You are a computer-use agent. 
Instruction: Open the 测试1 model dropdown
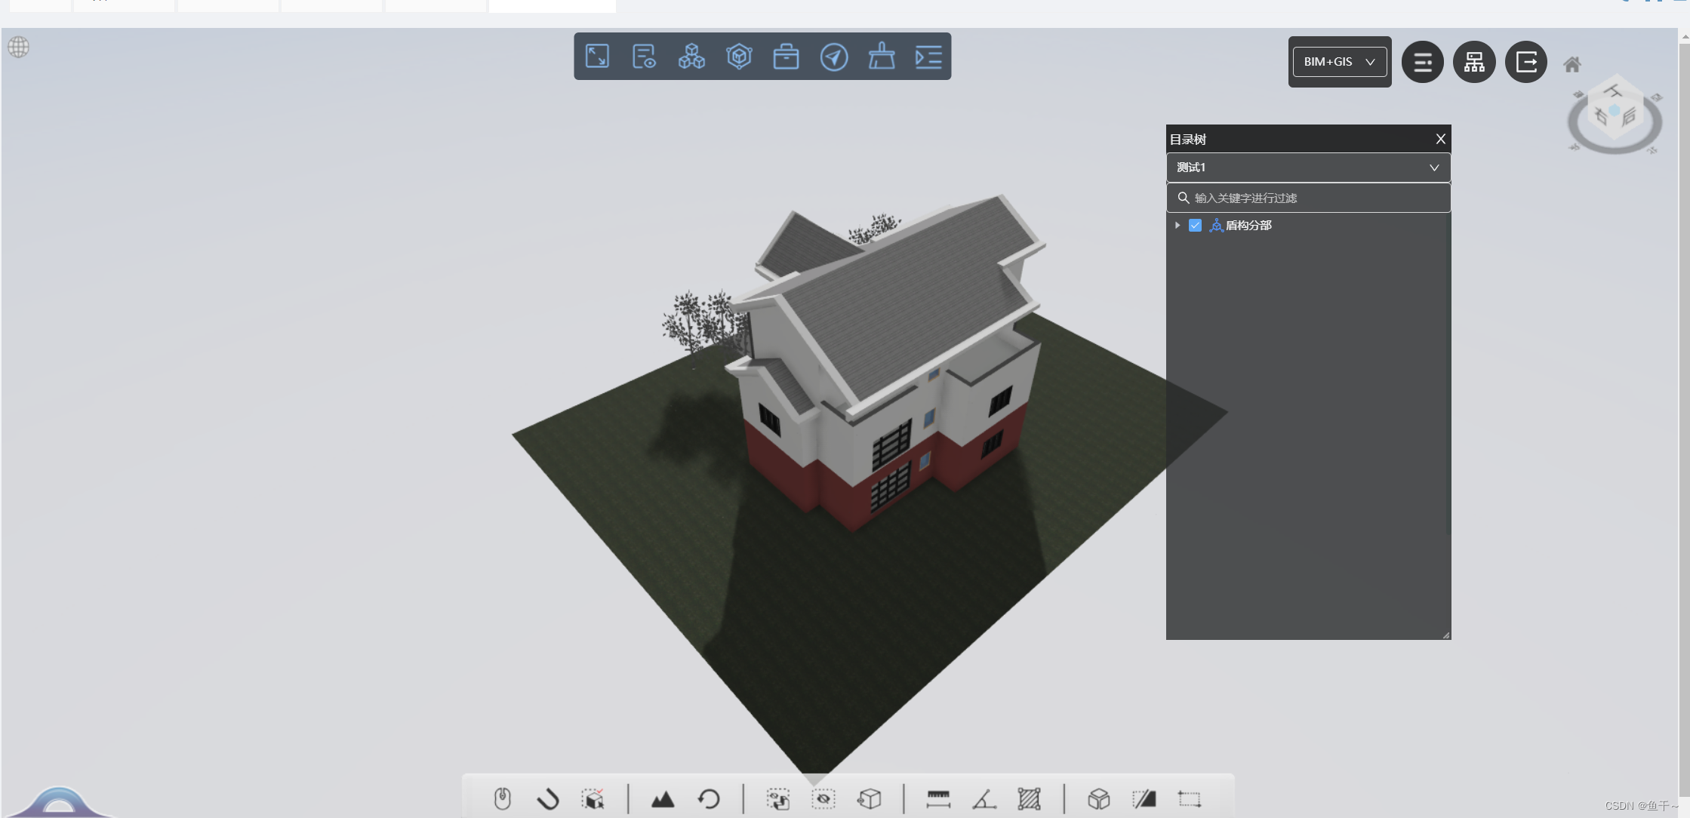coord(1307,168)
